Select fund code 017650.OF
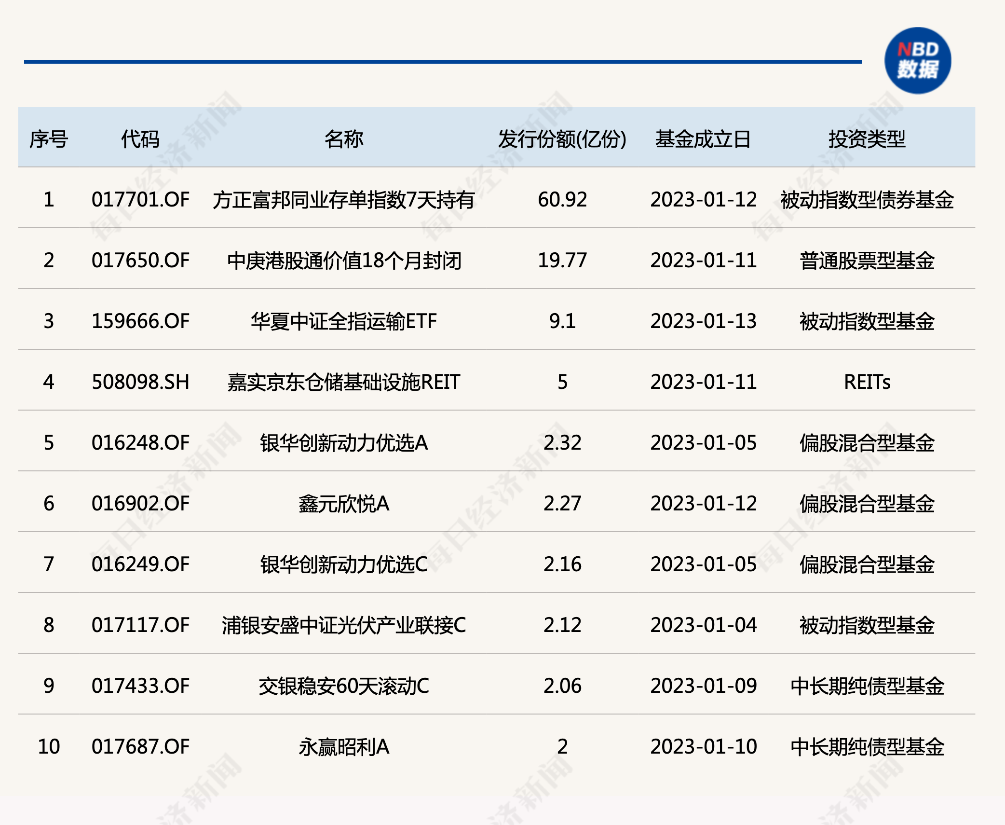This screenshot has width=1005, height=825. [140, 261]
